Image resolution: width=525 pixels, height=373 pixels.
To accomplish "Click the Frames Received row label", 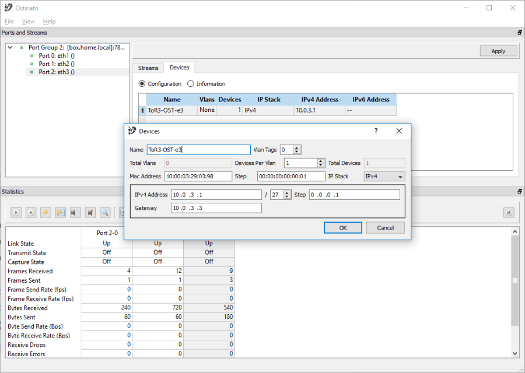I will (x=30, y=272).
